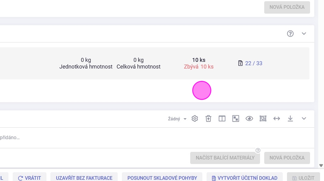Click the download arrow icon
324x181 pixels.
pyautogui.click(x=290, y=119)
